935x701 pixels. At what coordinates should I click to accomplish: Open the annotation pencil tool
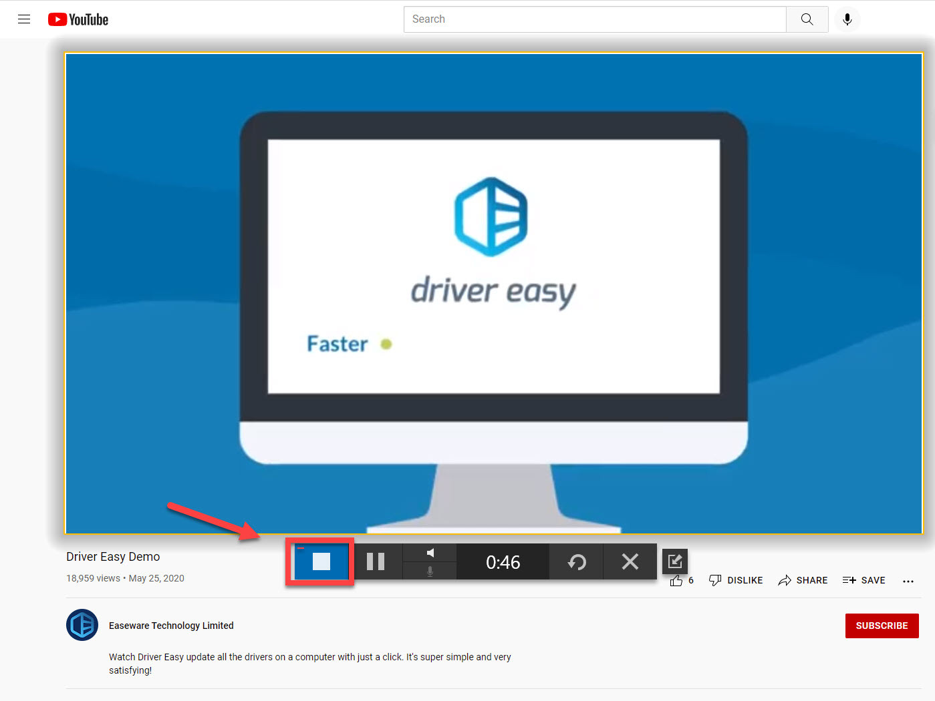[675, 561]
